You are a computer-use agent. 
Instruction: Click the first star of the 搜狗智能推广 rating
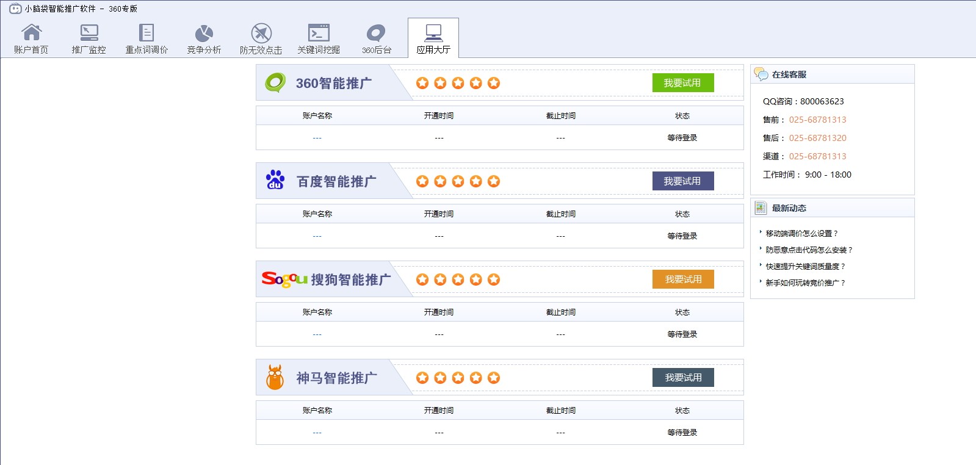coord(422,279)
